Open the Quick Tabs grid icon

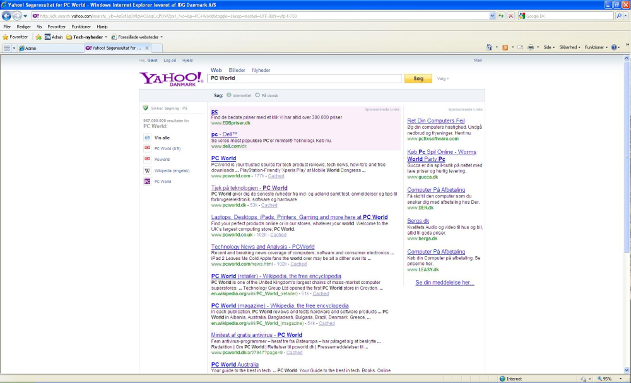tap(7, 48)
